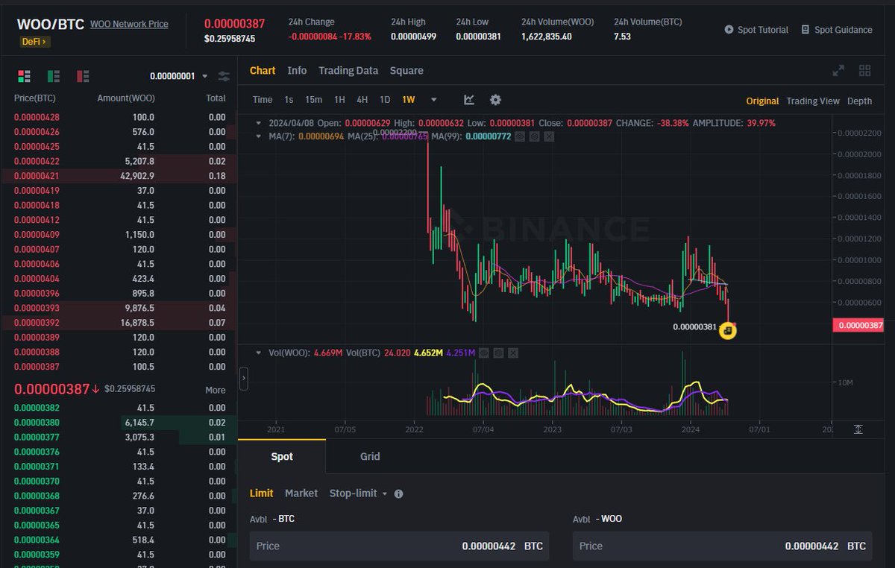Select Market order type
The width and height of the screenshot is (895, 568).
tap(301, 493)
